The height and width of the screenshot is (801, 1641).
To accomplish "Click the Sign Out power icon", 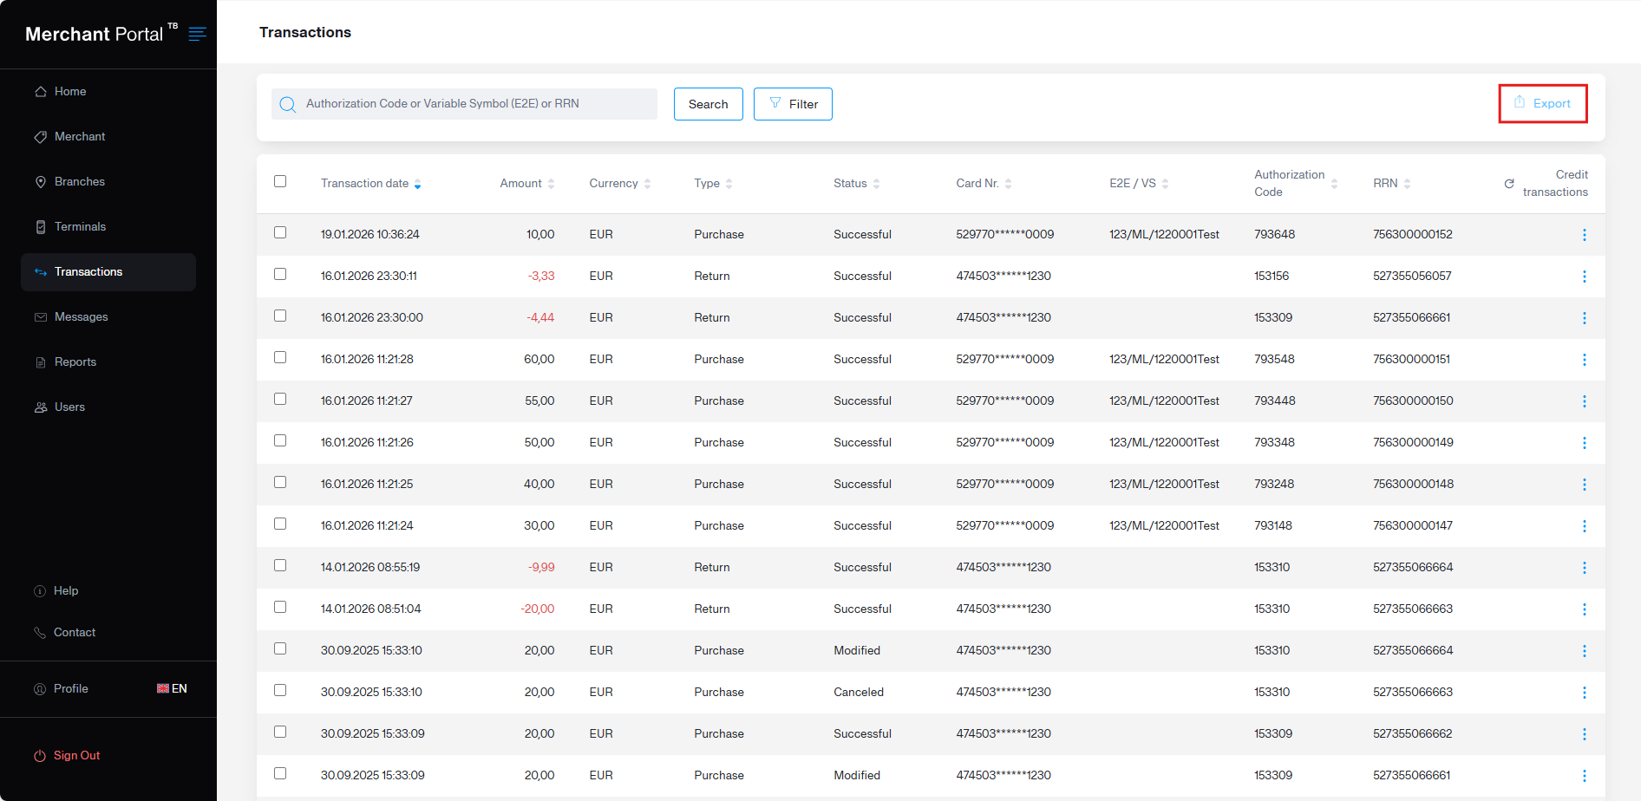I will click(40, 756).
